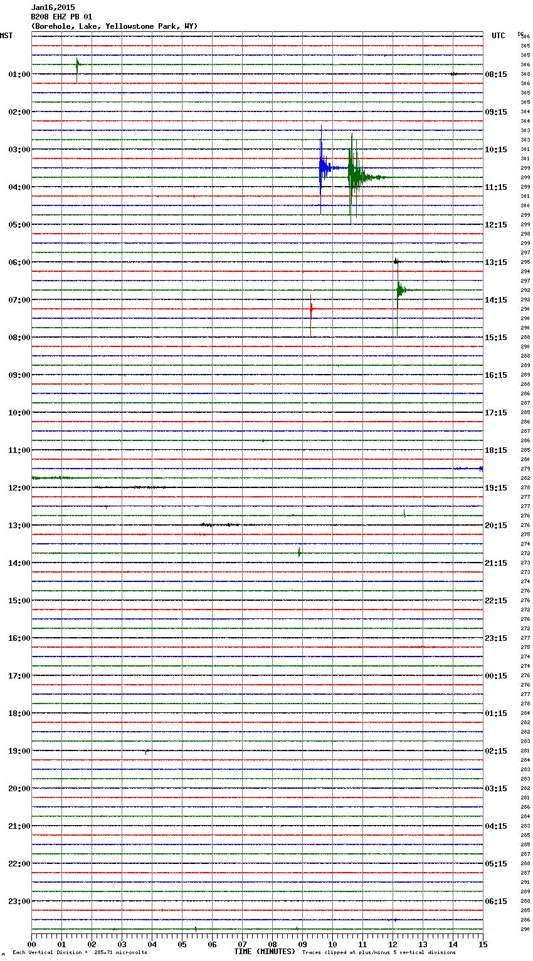Click the 06:15 UTC time label

point(496,901)
